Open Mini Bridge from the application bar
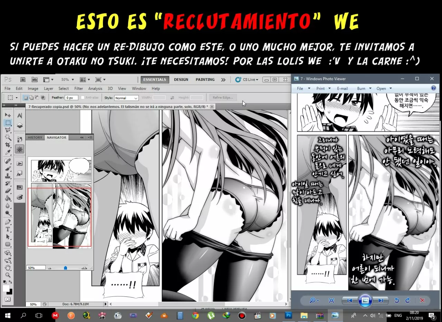This screenshot has width=442, height=322. [34, 79]
